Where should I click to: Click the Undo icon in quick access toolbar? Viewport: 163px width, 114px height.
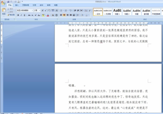[x=11, y=2]
